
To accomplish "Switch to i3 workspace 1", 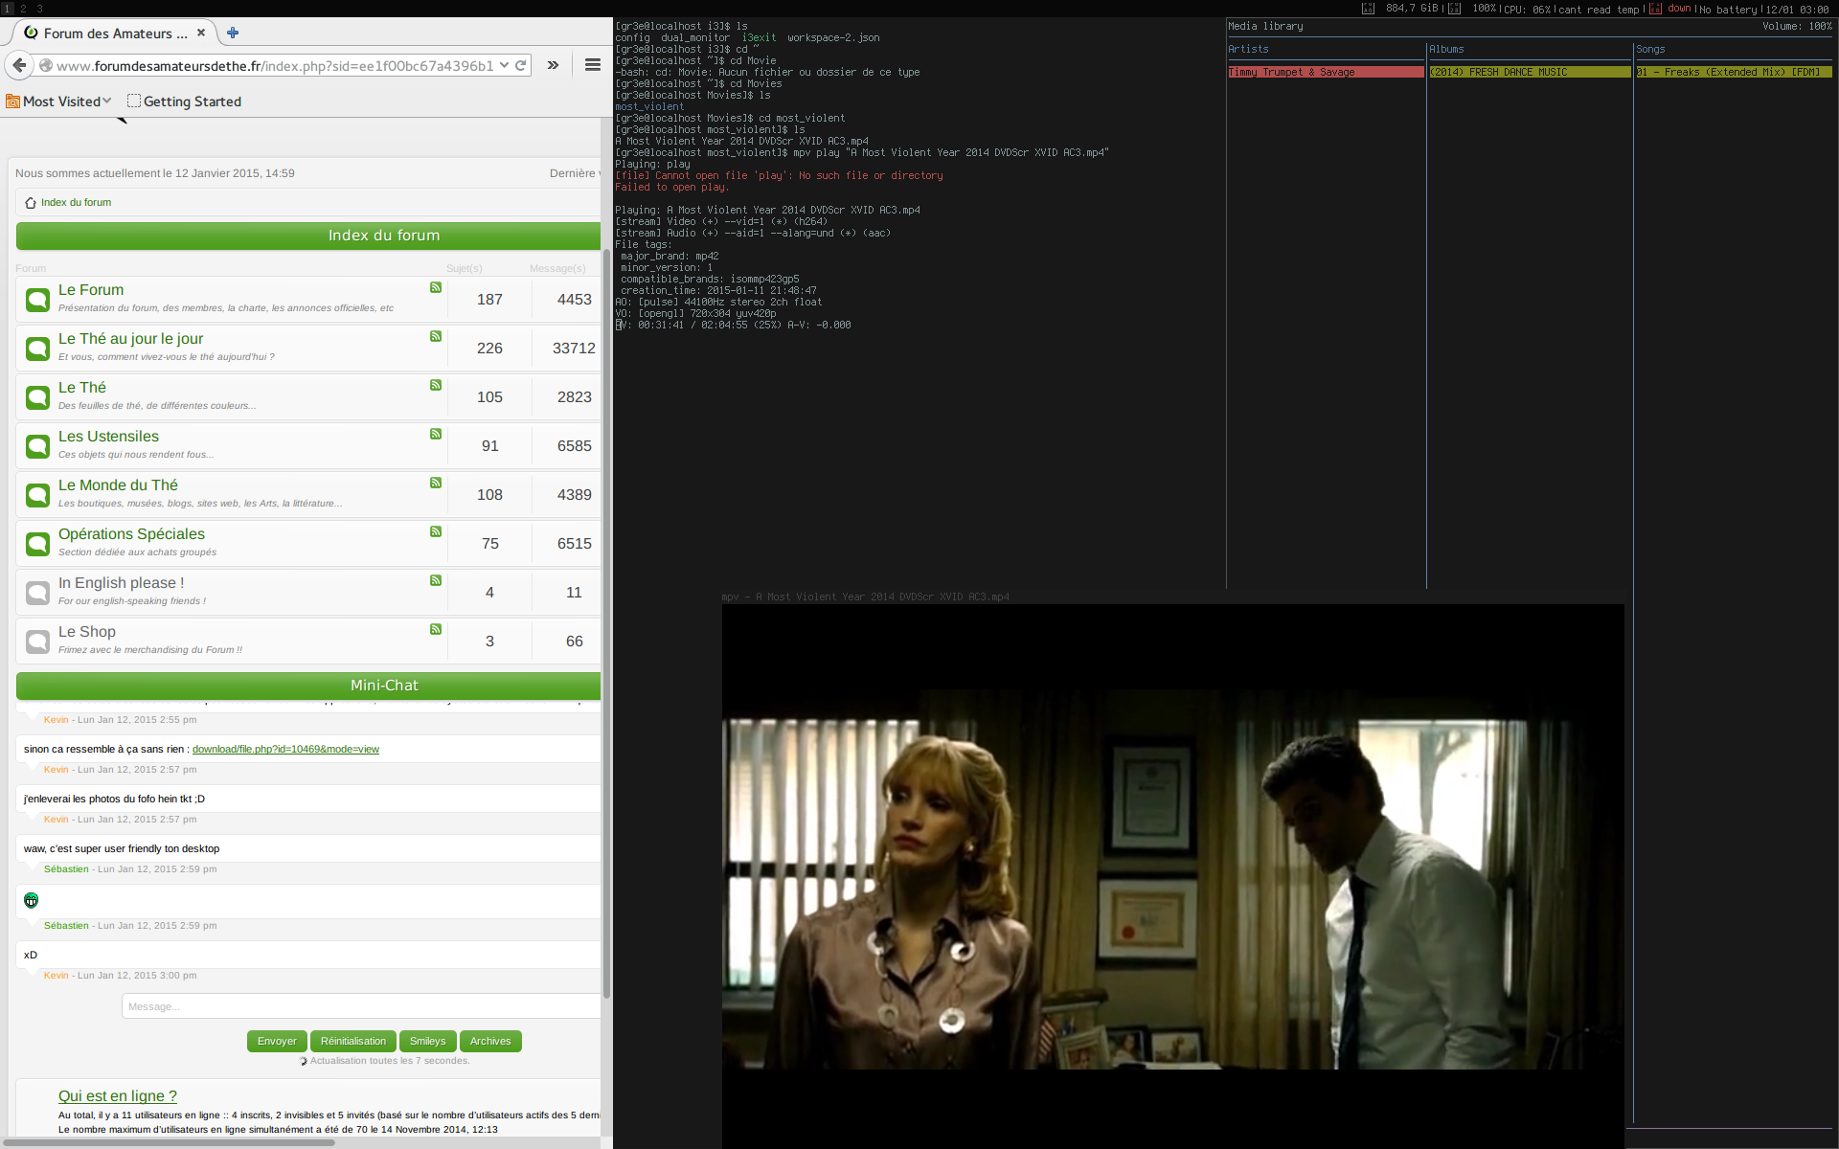I will click(x=7, y=9).
